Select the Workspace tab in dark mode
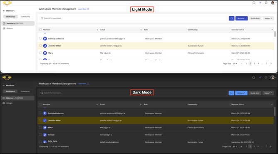Image resolution: width=278 pixels, height=154 pixels. [10, 91]
